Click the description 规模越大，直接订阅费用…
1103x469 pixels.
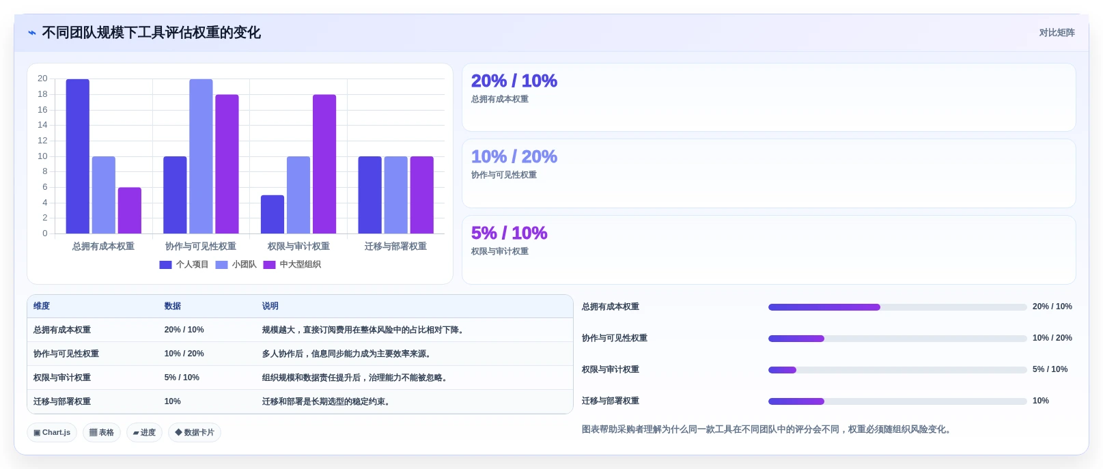[x=365, y=330]
